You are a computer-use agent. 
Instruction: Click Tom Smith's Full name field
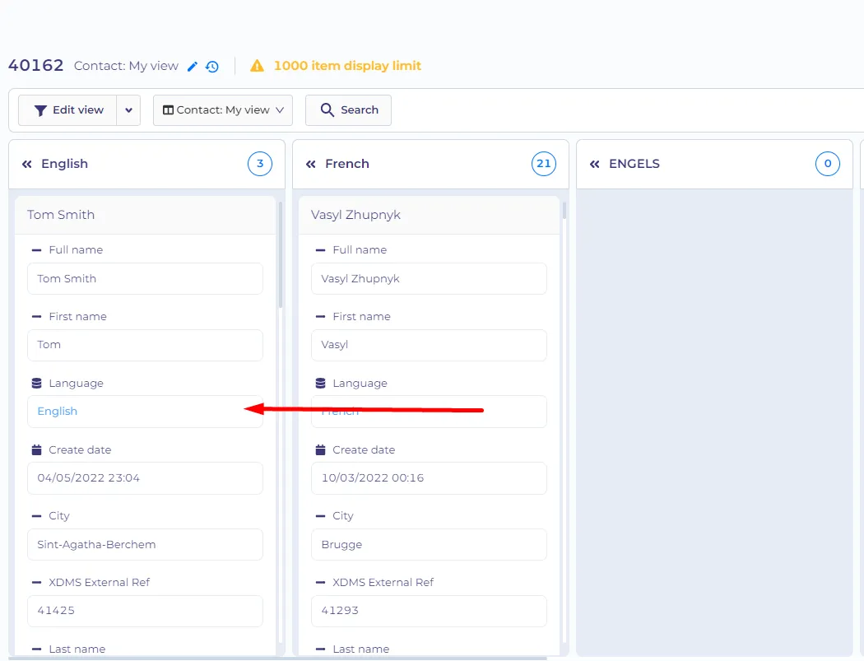(x=145, y=279)
